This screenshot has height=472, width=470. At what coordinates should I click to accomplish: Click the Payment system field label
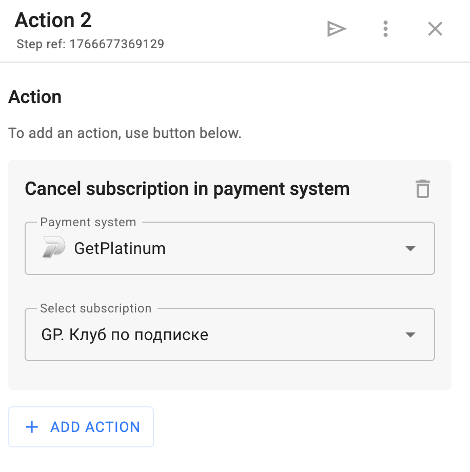coord(88,223)
